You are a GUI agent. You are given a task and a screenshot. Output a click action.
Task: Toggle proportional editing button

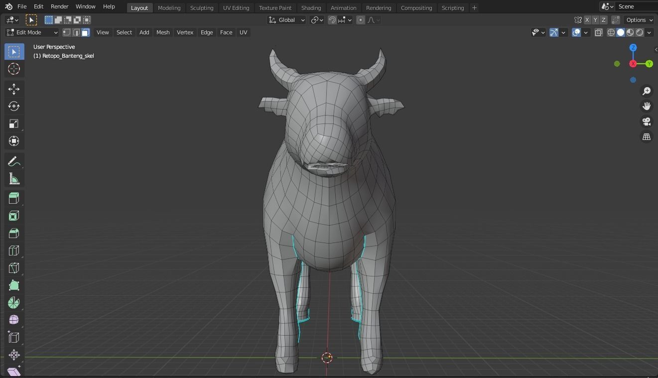click(361, 20)
